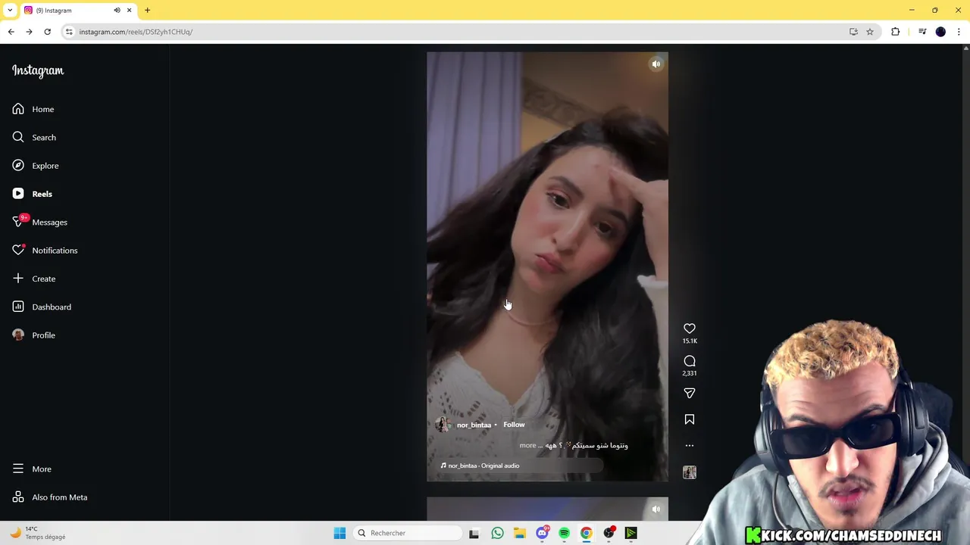Click the Rechercher taskbar search box

point(408,533)
